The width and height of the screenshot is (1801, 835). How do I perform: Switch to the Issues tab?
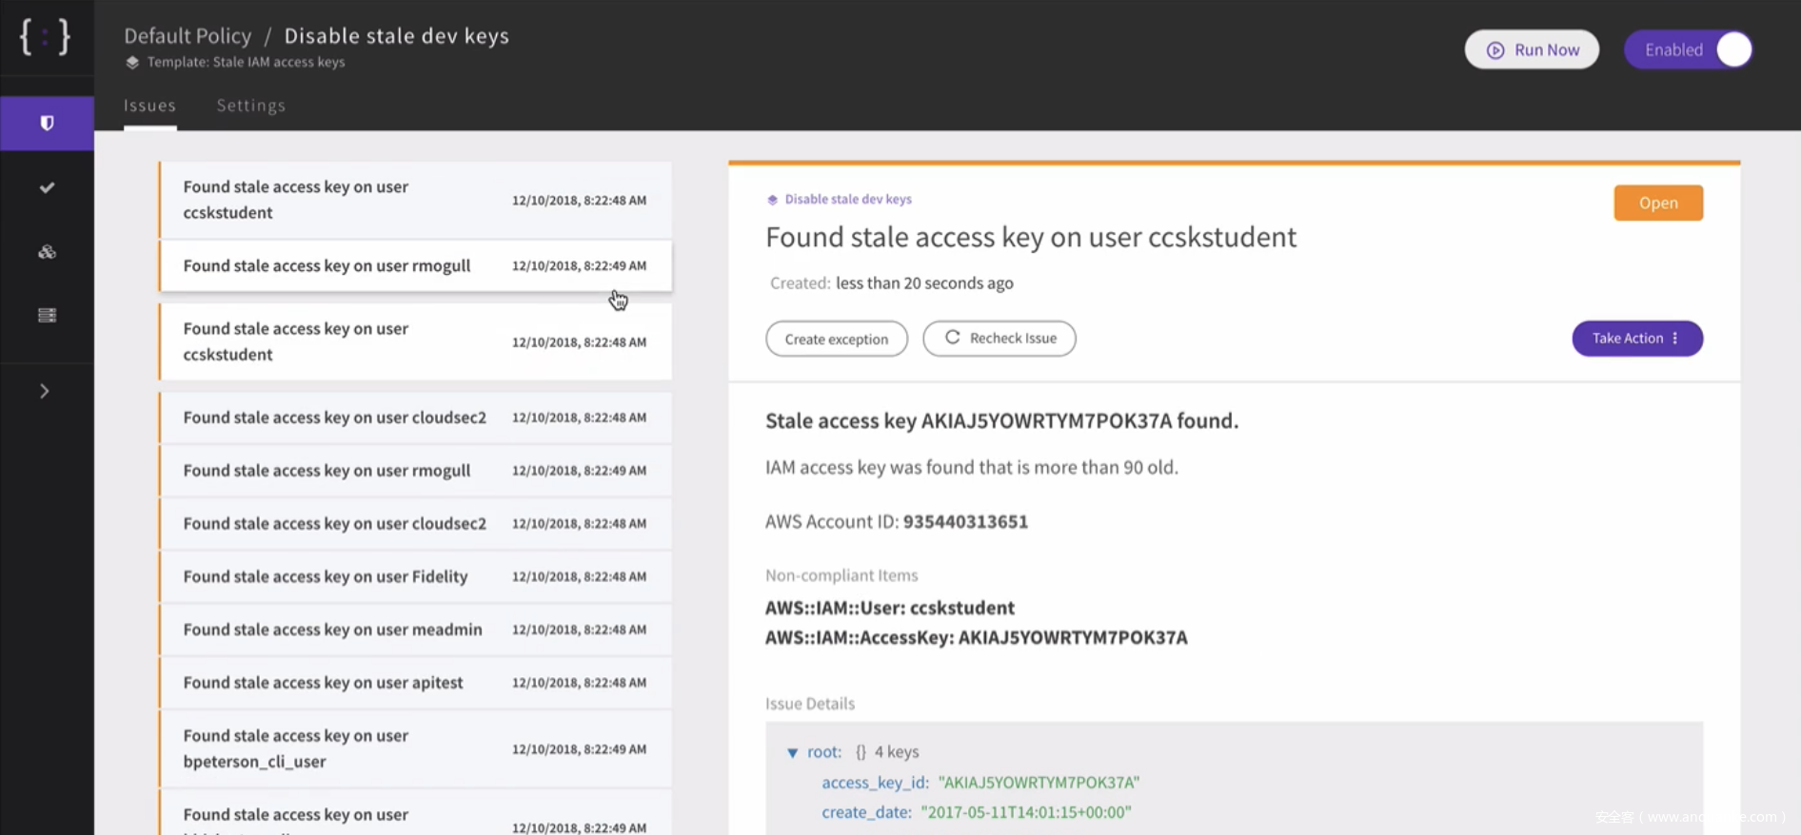149,106
